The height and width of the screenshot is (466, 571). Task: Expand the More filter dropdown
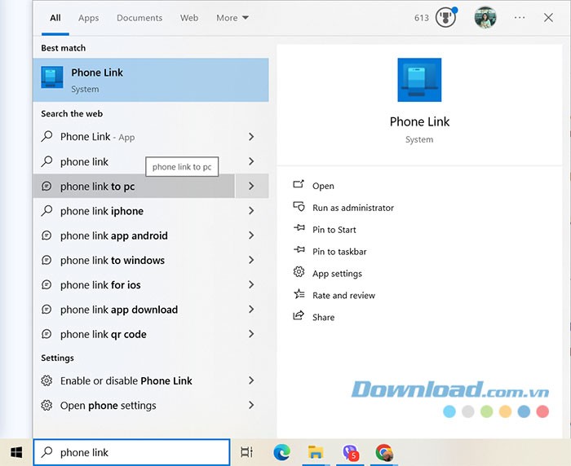click(232, 18)
